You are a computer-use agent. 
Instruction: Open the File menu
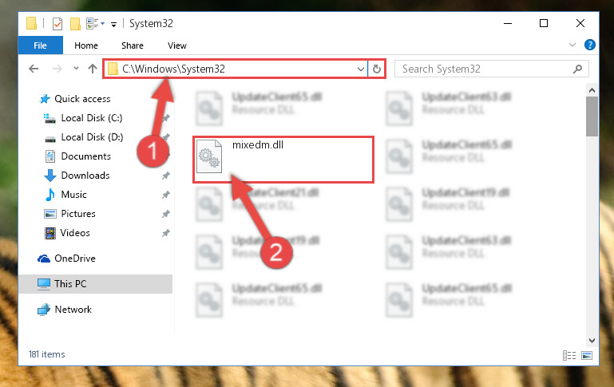tap(41, 45)
